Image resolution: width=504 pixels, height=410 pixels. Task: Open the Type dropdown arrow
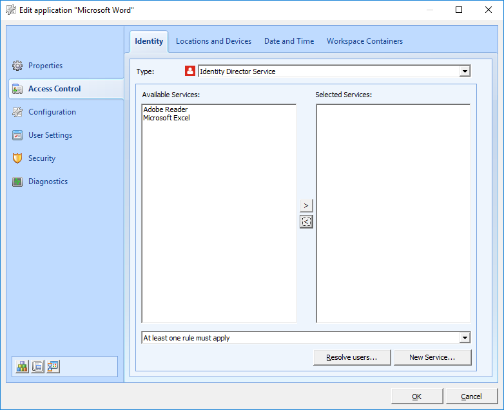tap(465, 71)
